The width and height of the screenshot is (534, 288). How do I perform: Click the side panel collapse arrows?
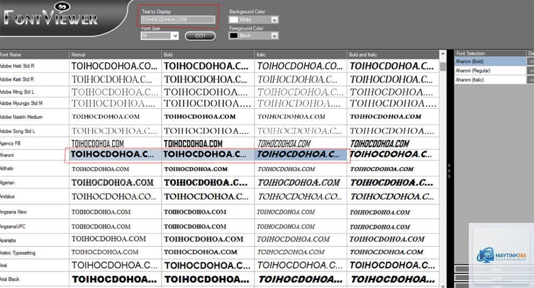point(449,171)
